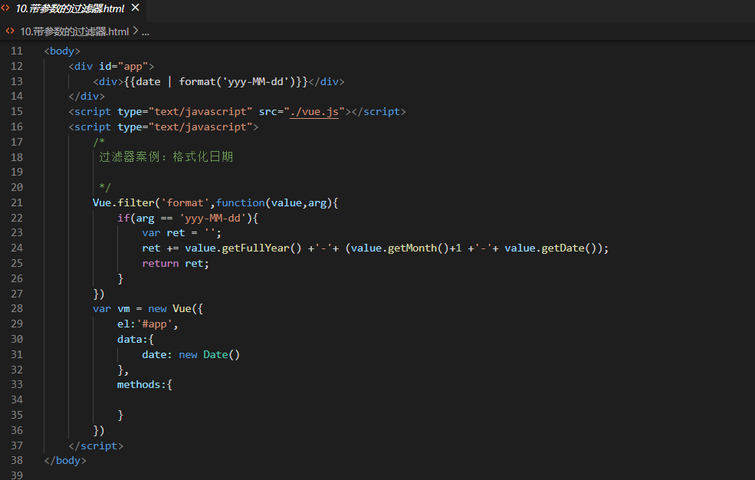Image resolution: width=755 pixels, height=480 pixels.
Task: Click line number 21
Action: click(17, 202)
